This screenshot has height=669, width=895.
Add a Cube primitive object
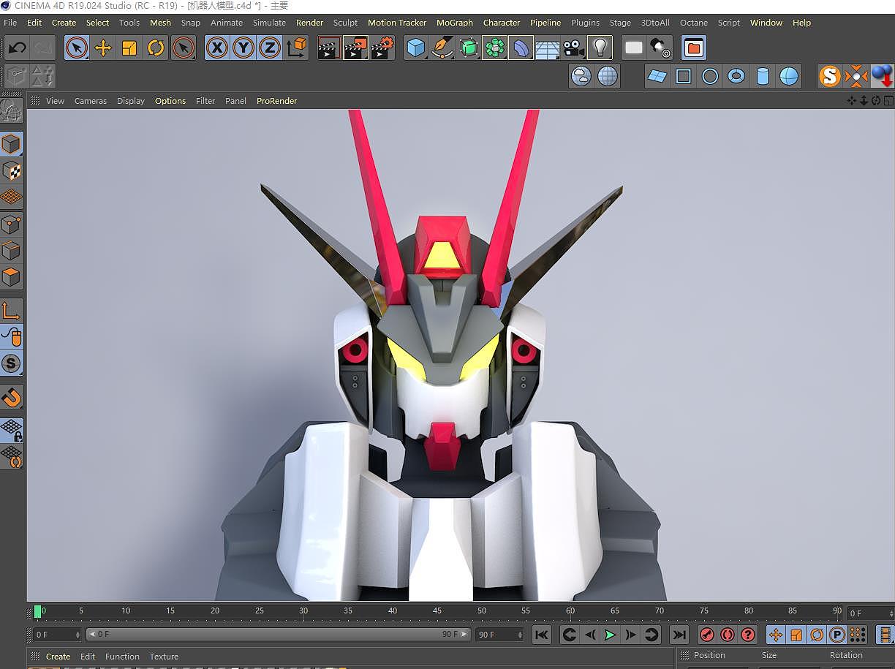point(416,49)
